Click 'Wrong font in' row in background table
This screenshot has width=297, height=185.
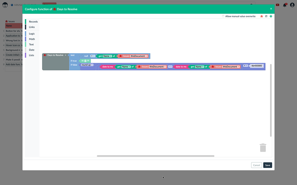click(13, 40)
